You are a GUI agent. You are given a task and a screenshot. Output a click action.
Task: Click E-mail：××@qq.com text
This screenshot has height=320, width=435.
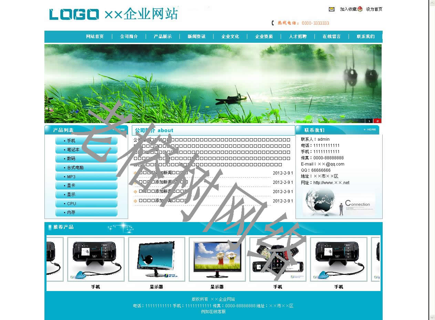323,164
